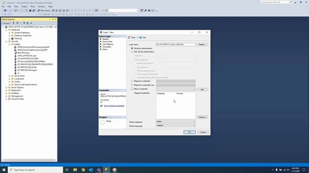Open the Tools menu
The height and width of the screenshot is (173, 309).
[x=33, y=6]
